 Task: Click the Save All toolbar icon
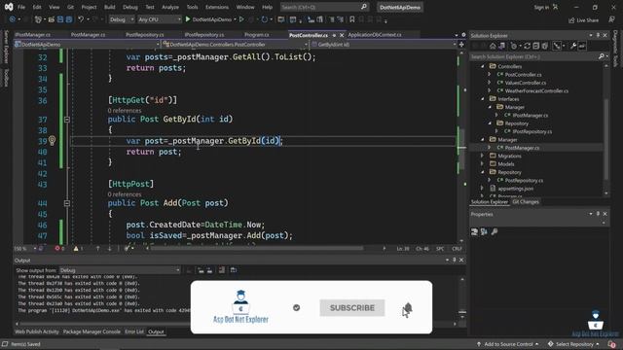point(69,19)
